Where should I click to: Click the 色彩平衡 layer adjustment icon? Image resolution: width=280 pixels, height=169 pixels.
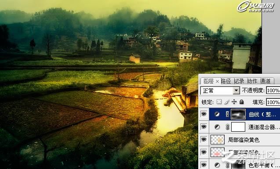tap(217, 165)
